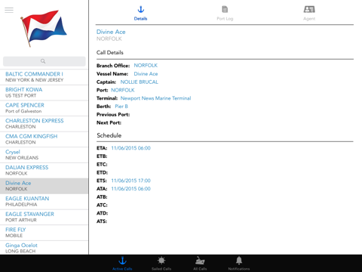The image size is (362, 272).
Task: Click the flag logo image
Action: 43,28
